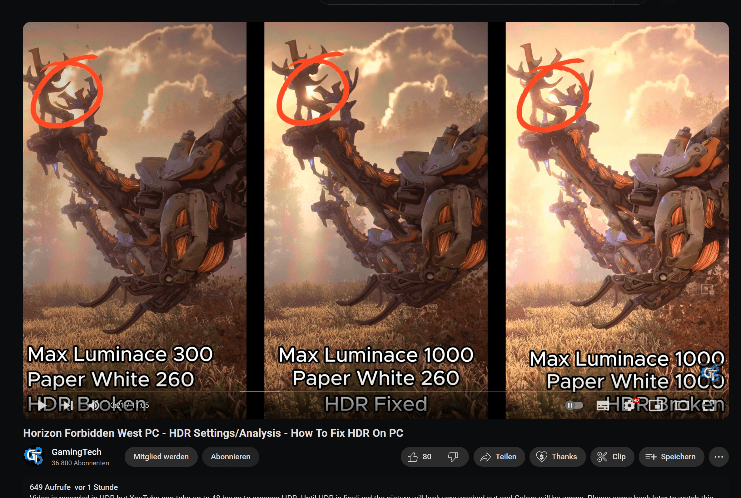Open the GamingTech channel avatar
This screenshot has height=498, width=741.
[34, 456]
